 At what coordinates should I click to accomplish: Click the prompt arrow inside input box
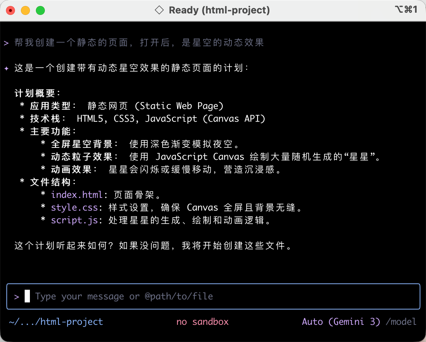(17, 297)
